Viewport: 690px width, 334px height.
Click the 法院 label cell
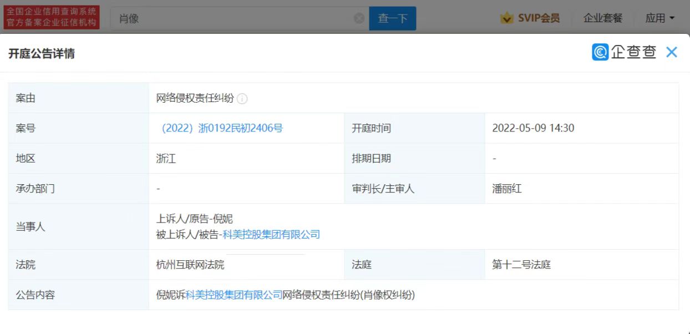click(78, 265)
